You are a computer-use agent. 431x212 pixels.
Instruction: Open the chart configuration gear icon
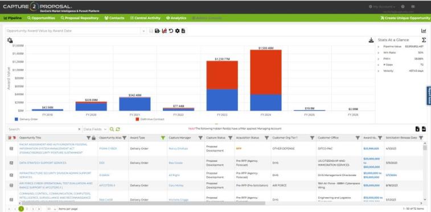pos(10,40)
